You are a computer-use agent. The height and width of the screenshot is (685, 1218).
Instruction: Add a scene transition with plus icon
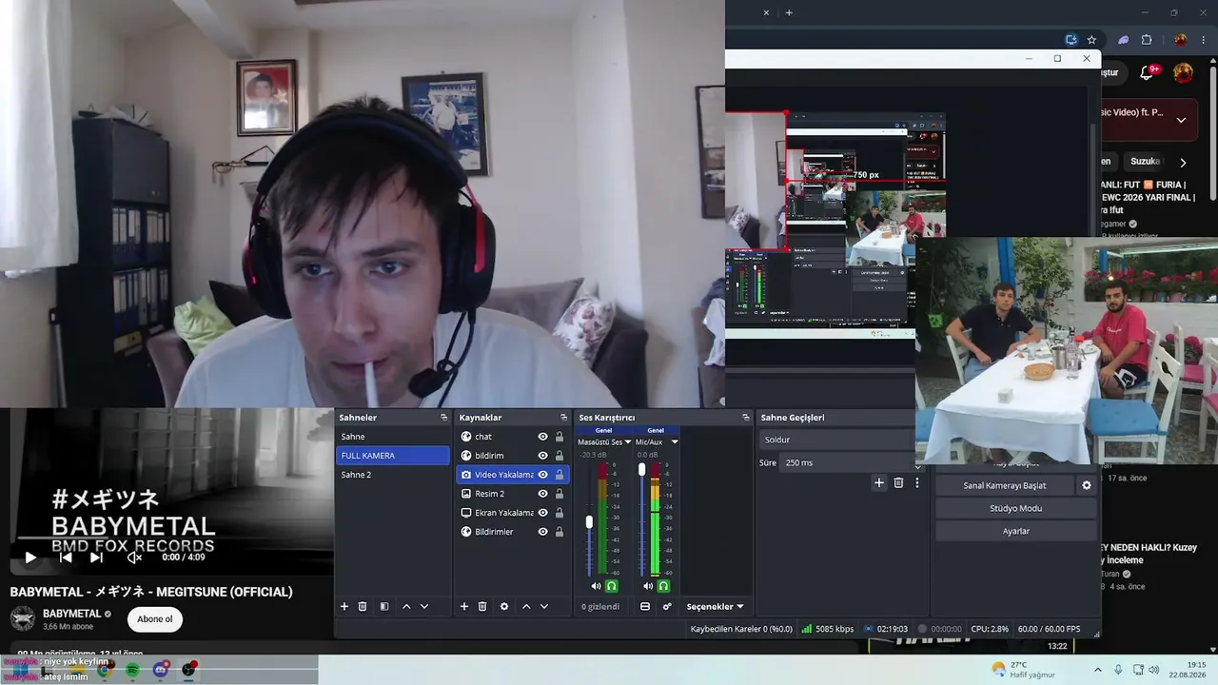879,483
